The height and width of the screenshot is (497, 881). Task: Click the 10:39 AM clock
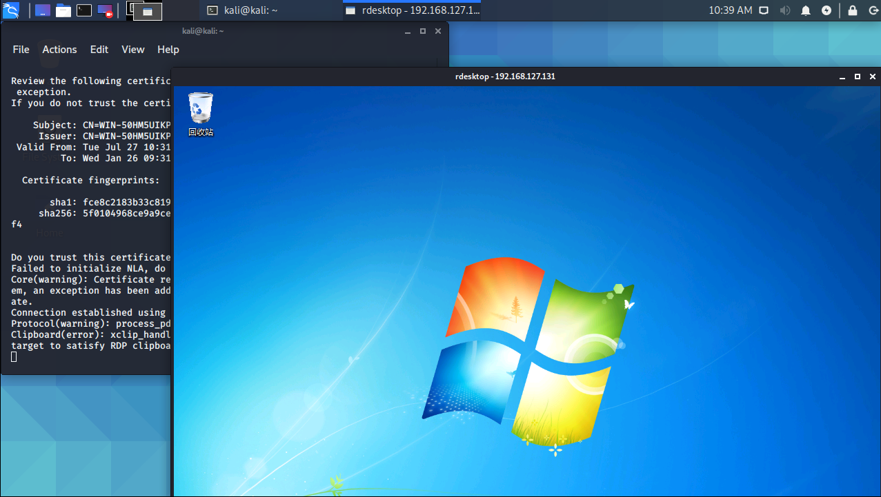pos(731,10)
